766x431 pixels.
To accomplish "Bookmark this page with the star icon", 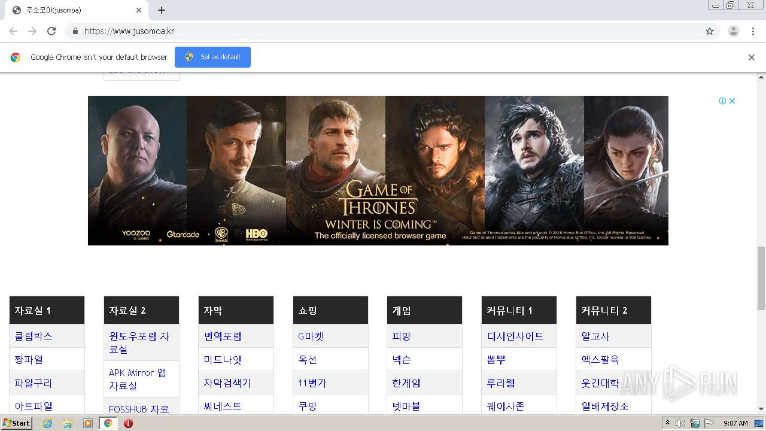I will pos(710,31).
